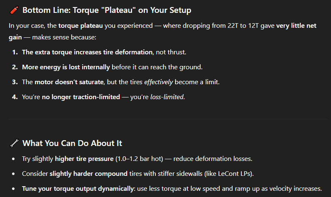Click the motor doesn't saturate text
331x197 pixels.
coord(69,82)
